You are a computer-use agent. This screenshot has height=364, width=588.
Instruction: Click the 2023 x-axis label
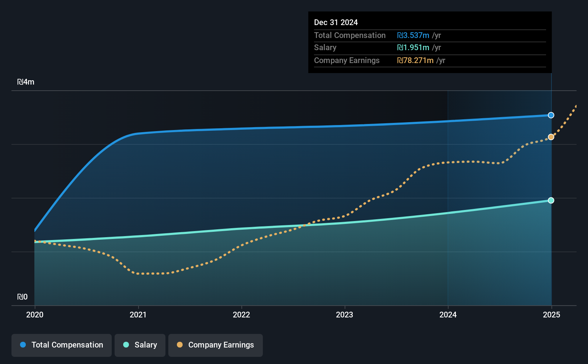pyautogui.click(x=344, y=315)
